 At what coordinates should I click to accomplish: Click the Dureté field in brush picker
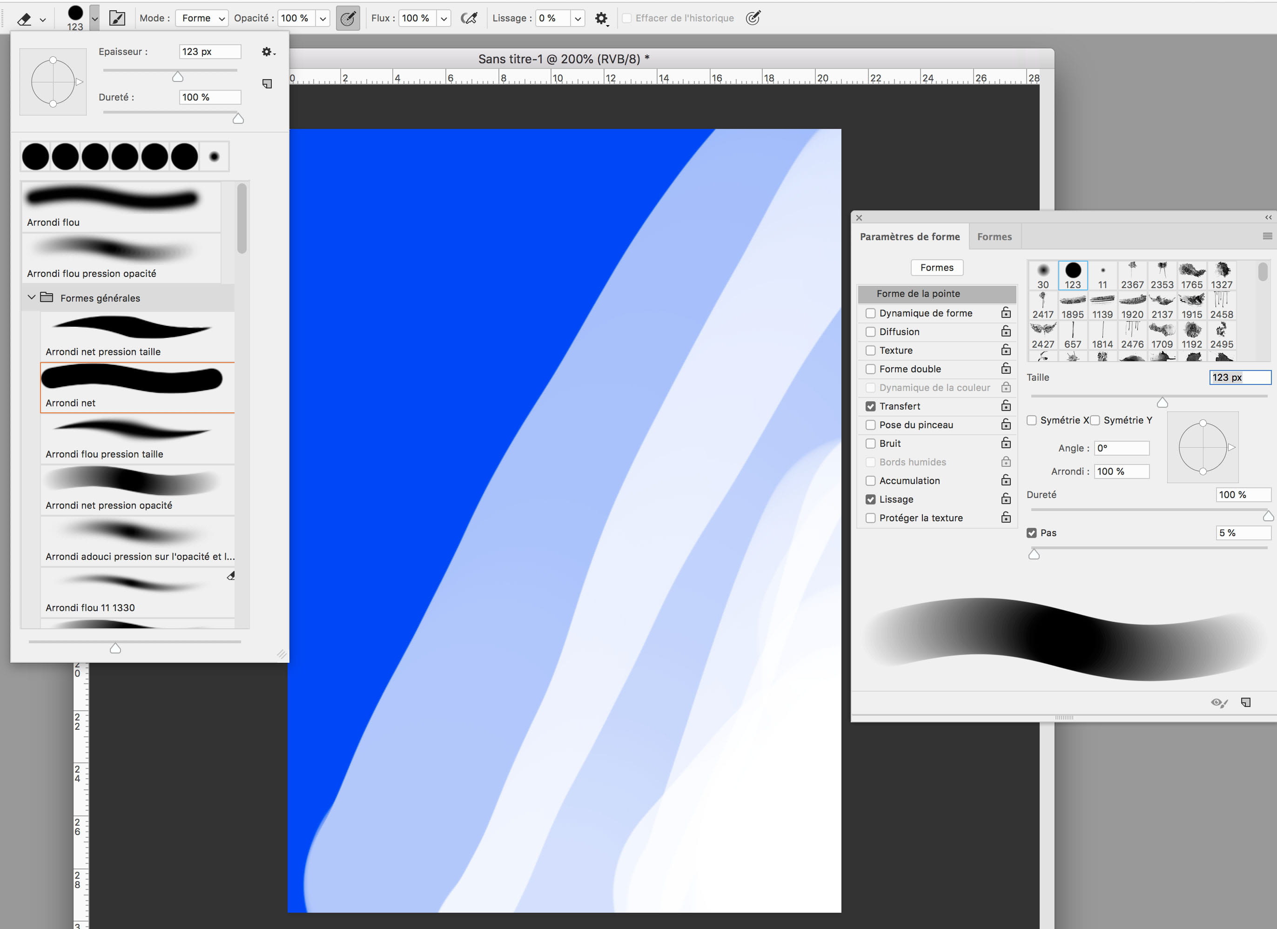tap(210, 97)
